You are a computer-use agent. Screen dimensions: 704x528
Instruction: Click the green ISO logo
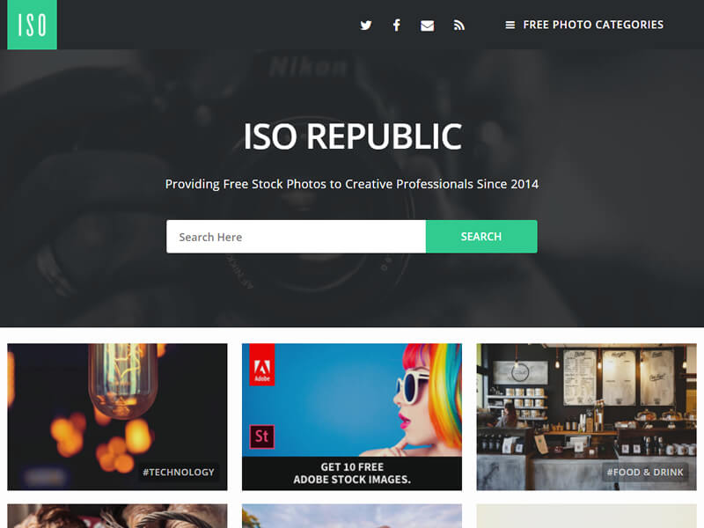[x=32, y=25]
